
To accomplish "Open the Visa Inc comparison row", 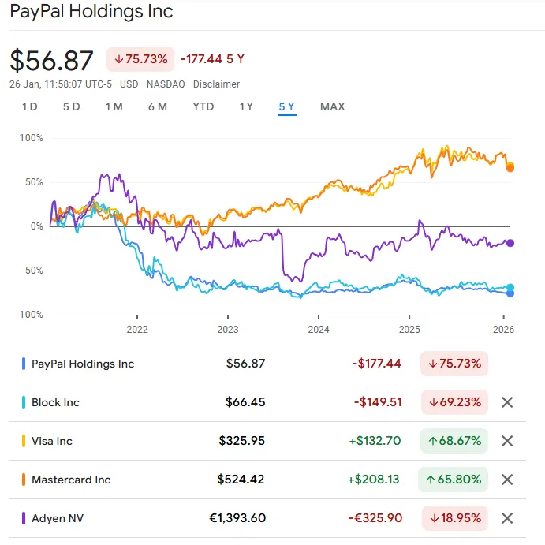I will [52, 441].
